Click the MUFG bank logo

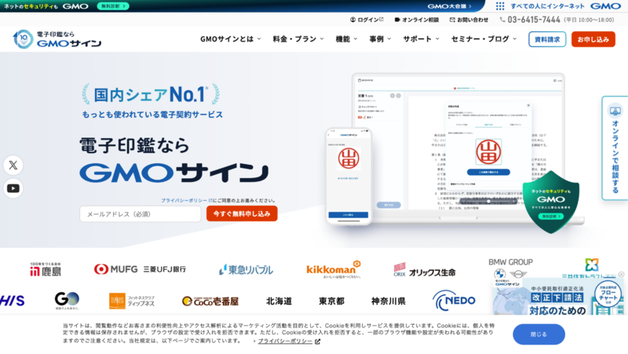tap(140, 269)
